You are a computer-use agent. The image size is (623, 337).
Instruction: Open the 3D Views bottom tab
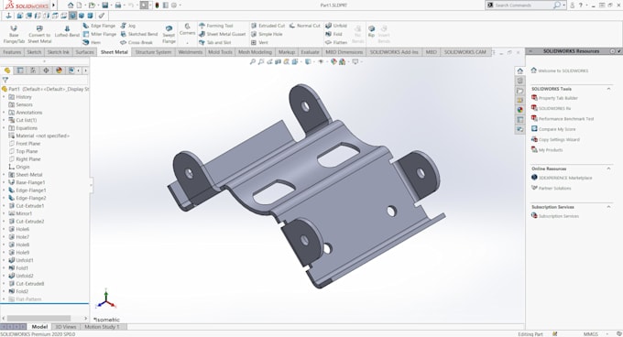(x=66, y=327)
